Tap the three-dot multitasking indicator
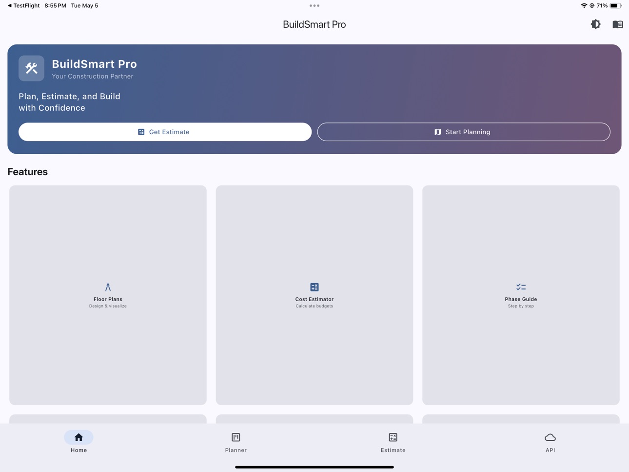 pyautogui.click(x=314, y=6)
